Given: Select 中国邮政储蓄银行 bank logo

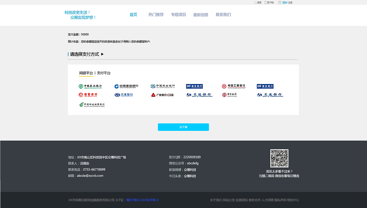Looking at the screenshot, I should (x=92, y=105).
